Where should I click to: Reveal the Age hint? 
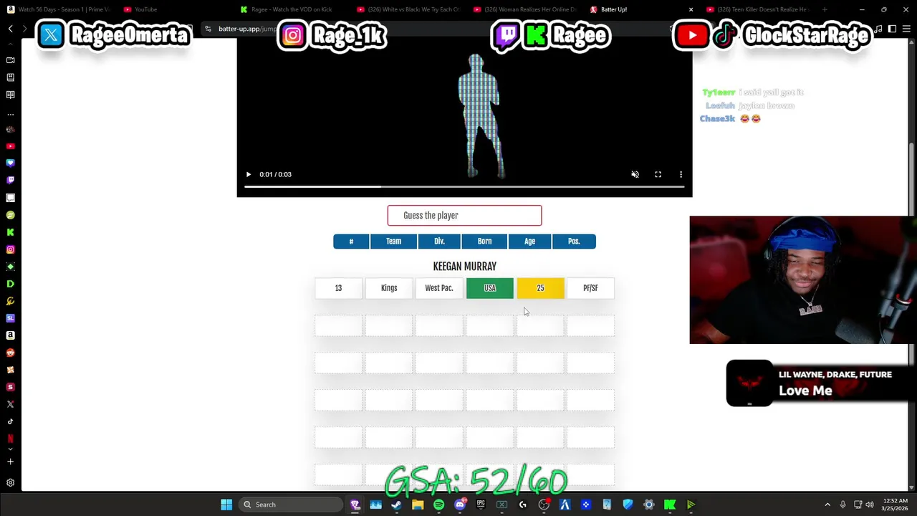point(529,242)
